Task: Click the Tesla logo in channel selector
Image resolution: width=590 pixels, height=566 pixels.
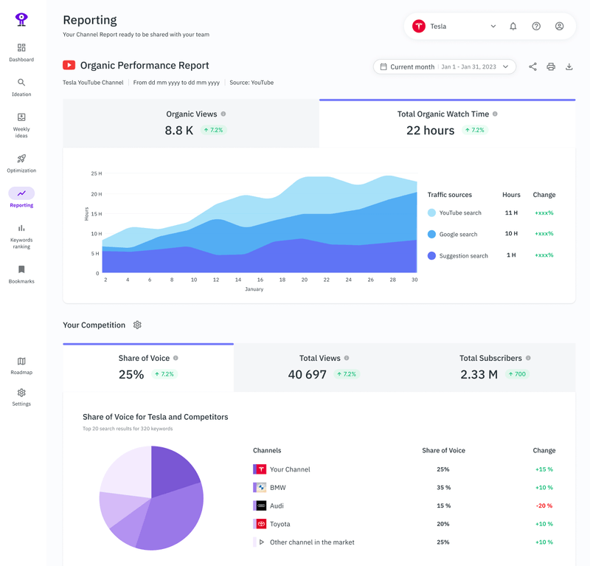Action: [x=419, y=27]
